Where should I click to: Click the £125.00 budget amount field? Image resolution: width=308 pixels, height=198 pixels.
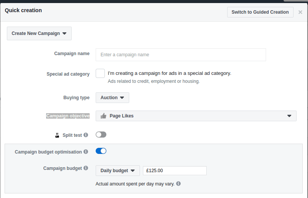coord(175,171)
